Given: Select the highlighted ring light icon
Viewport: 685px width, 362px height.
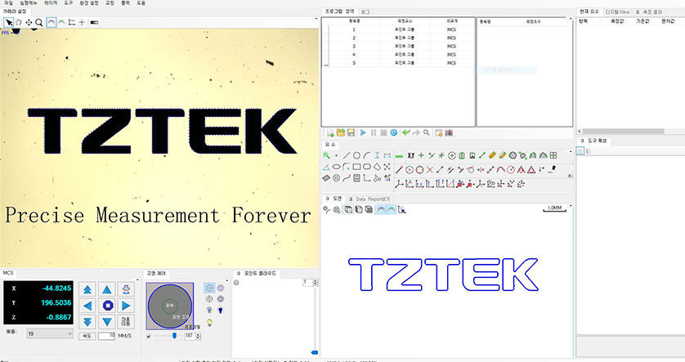Looking at the screenshot, I should (209, 288).
